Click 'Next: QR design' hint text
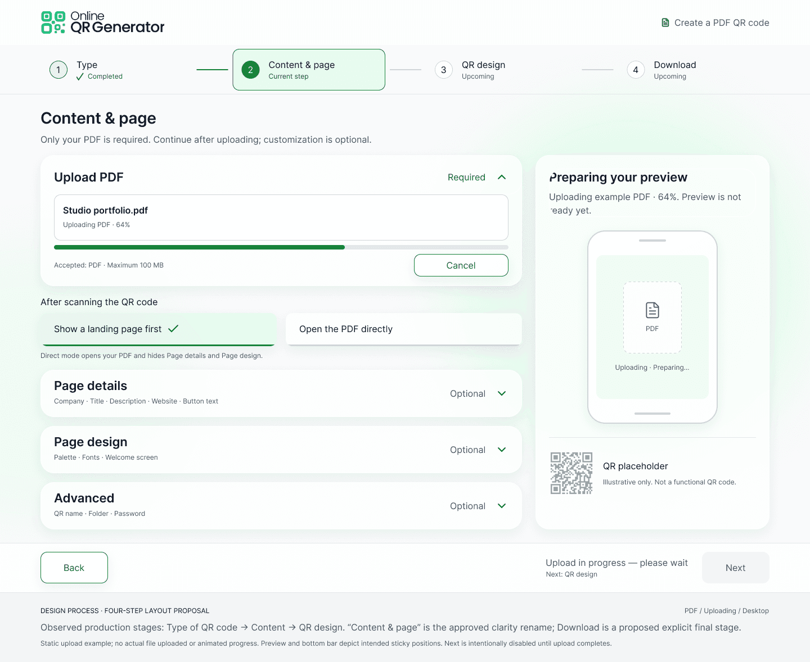Viewport: 810px width, 662px height. pyautogui.click(x=571, y=574)
